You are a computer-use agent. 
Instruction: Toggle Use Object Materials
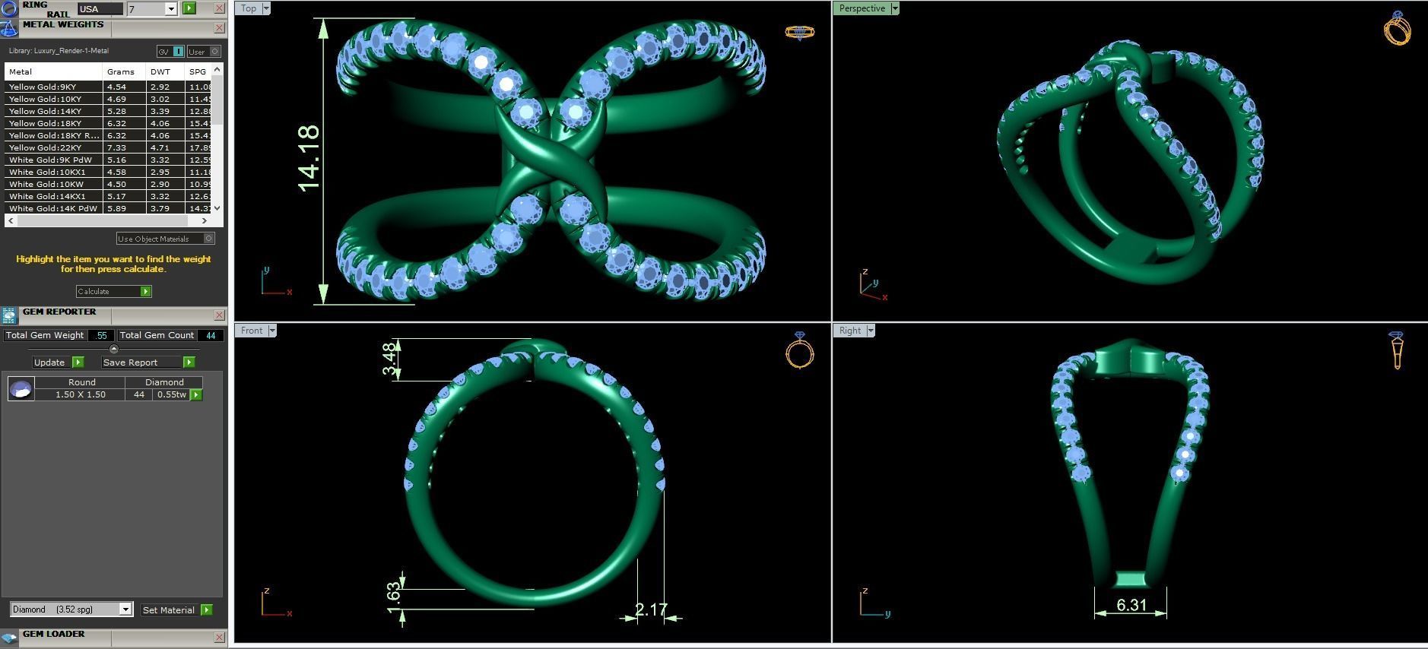pos(165,239)
